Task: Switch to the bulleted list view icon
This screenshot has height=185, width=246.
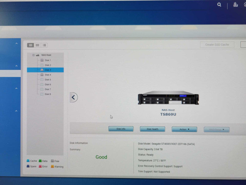Action: tap(44, 45)
